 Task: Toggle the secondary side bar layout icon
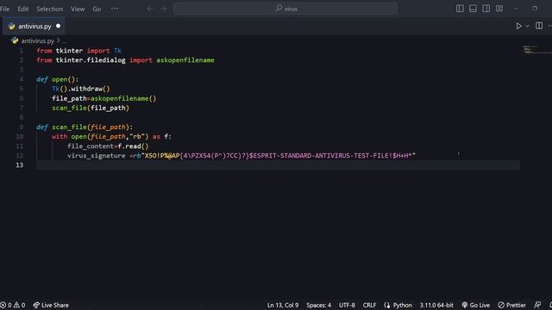(486, 9)
